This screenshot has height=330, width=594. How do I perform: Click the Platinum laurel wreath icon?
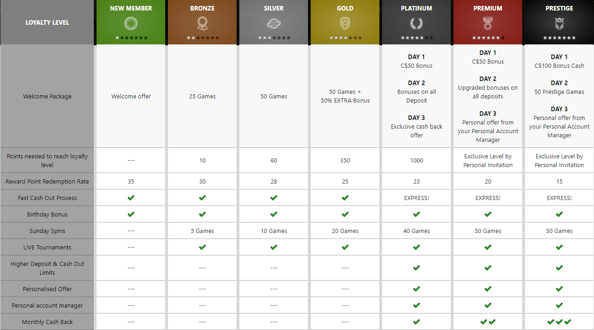tap(416, 23)
